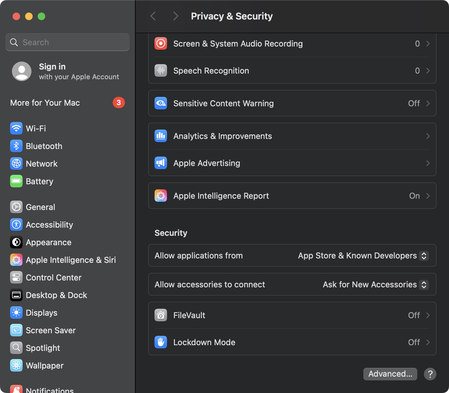Click the Speech Recognition waveform icon
The width and height of the screenshot is (449, 393).
tap(161, 70)
